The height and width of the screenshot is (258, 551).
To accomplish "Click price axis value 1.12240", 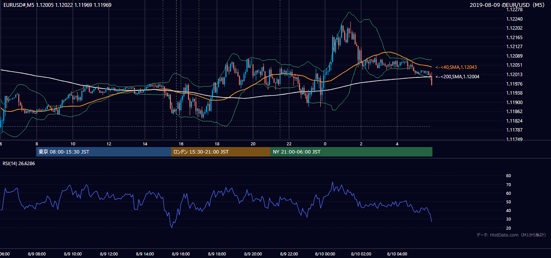I will [515, 19].
